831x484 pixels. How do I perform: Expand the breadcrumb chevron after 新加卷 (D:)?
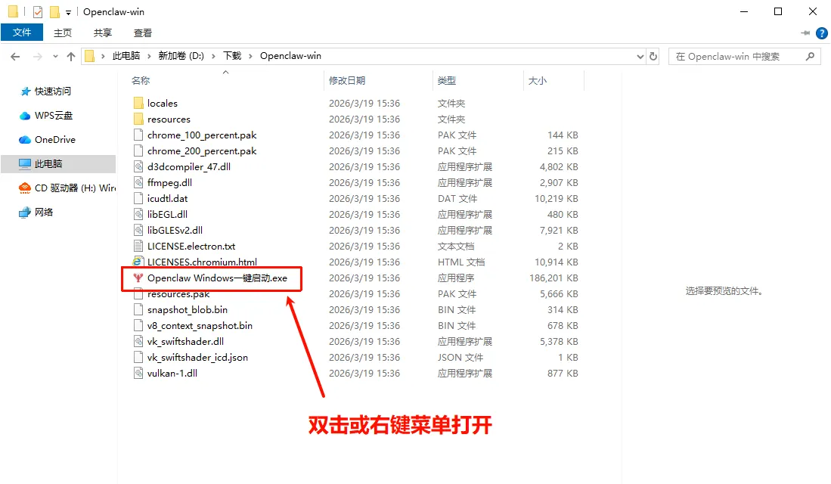tap(213, 56)
